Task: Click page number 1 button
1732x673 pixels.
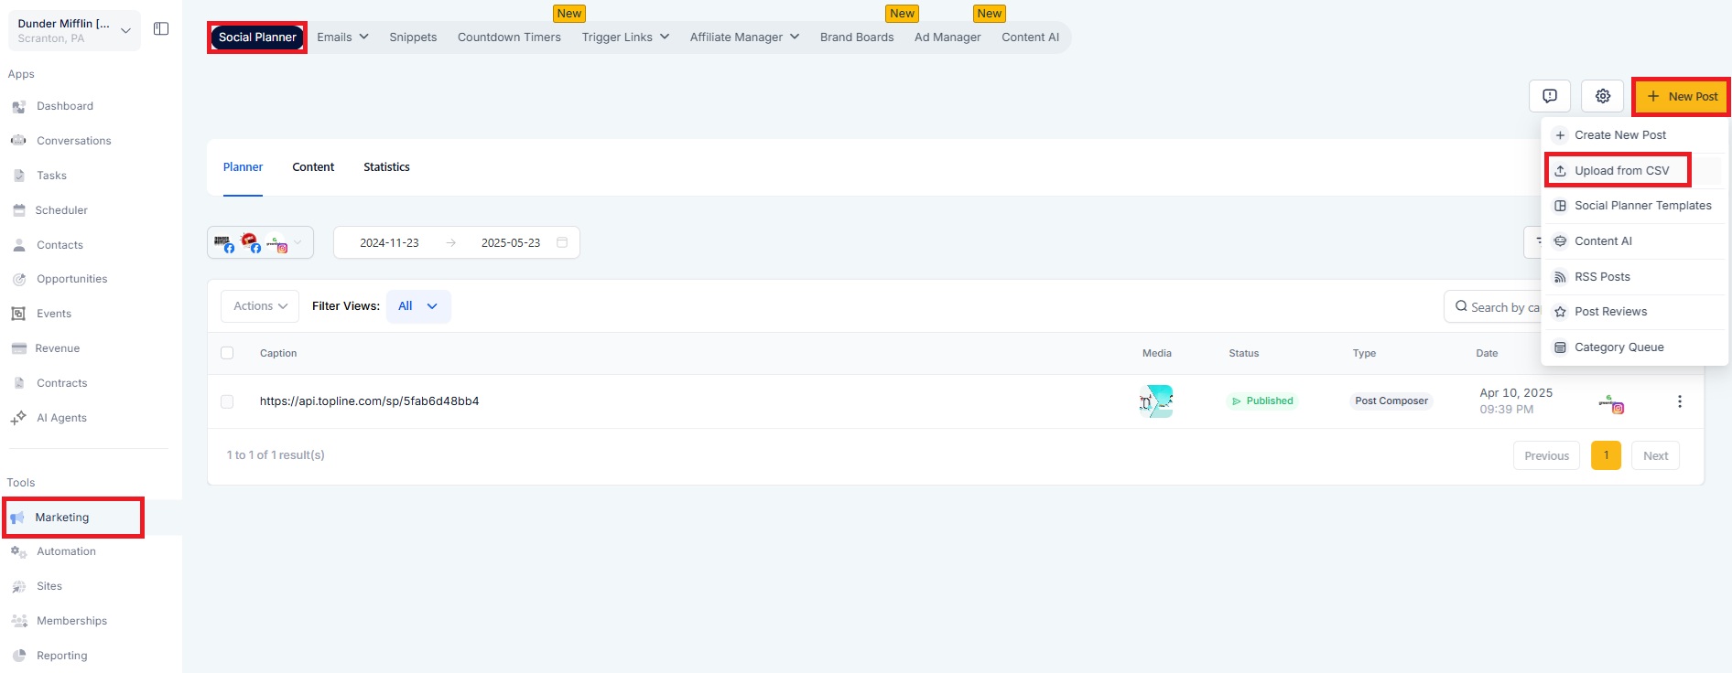Action: (1606, 455)
